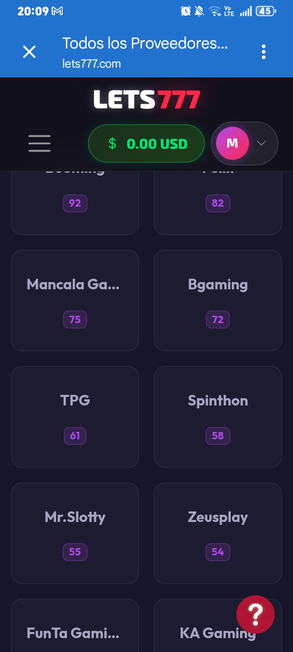Tap the lets777.com URL text

[92, 64]
